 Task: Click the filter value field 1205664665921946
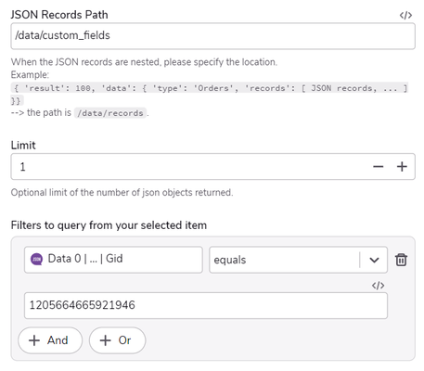[x=206, y=305]
